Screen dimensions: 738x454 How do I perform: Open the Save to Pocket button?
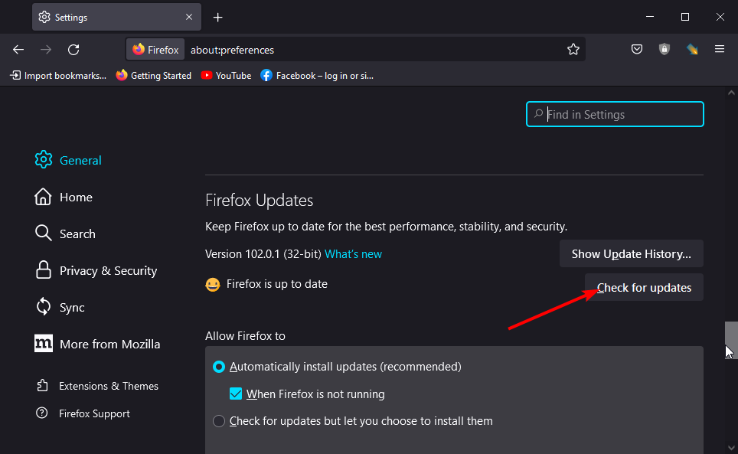coord(637,49)
